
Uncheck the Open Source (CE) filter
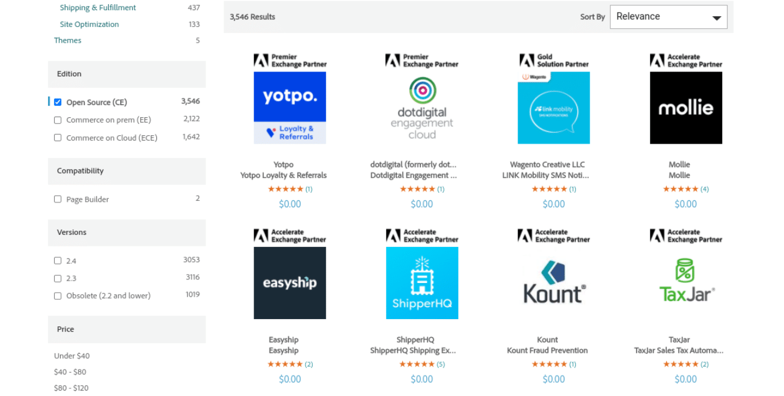tap(58, 102)
